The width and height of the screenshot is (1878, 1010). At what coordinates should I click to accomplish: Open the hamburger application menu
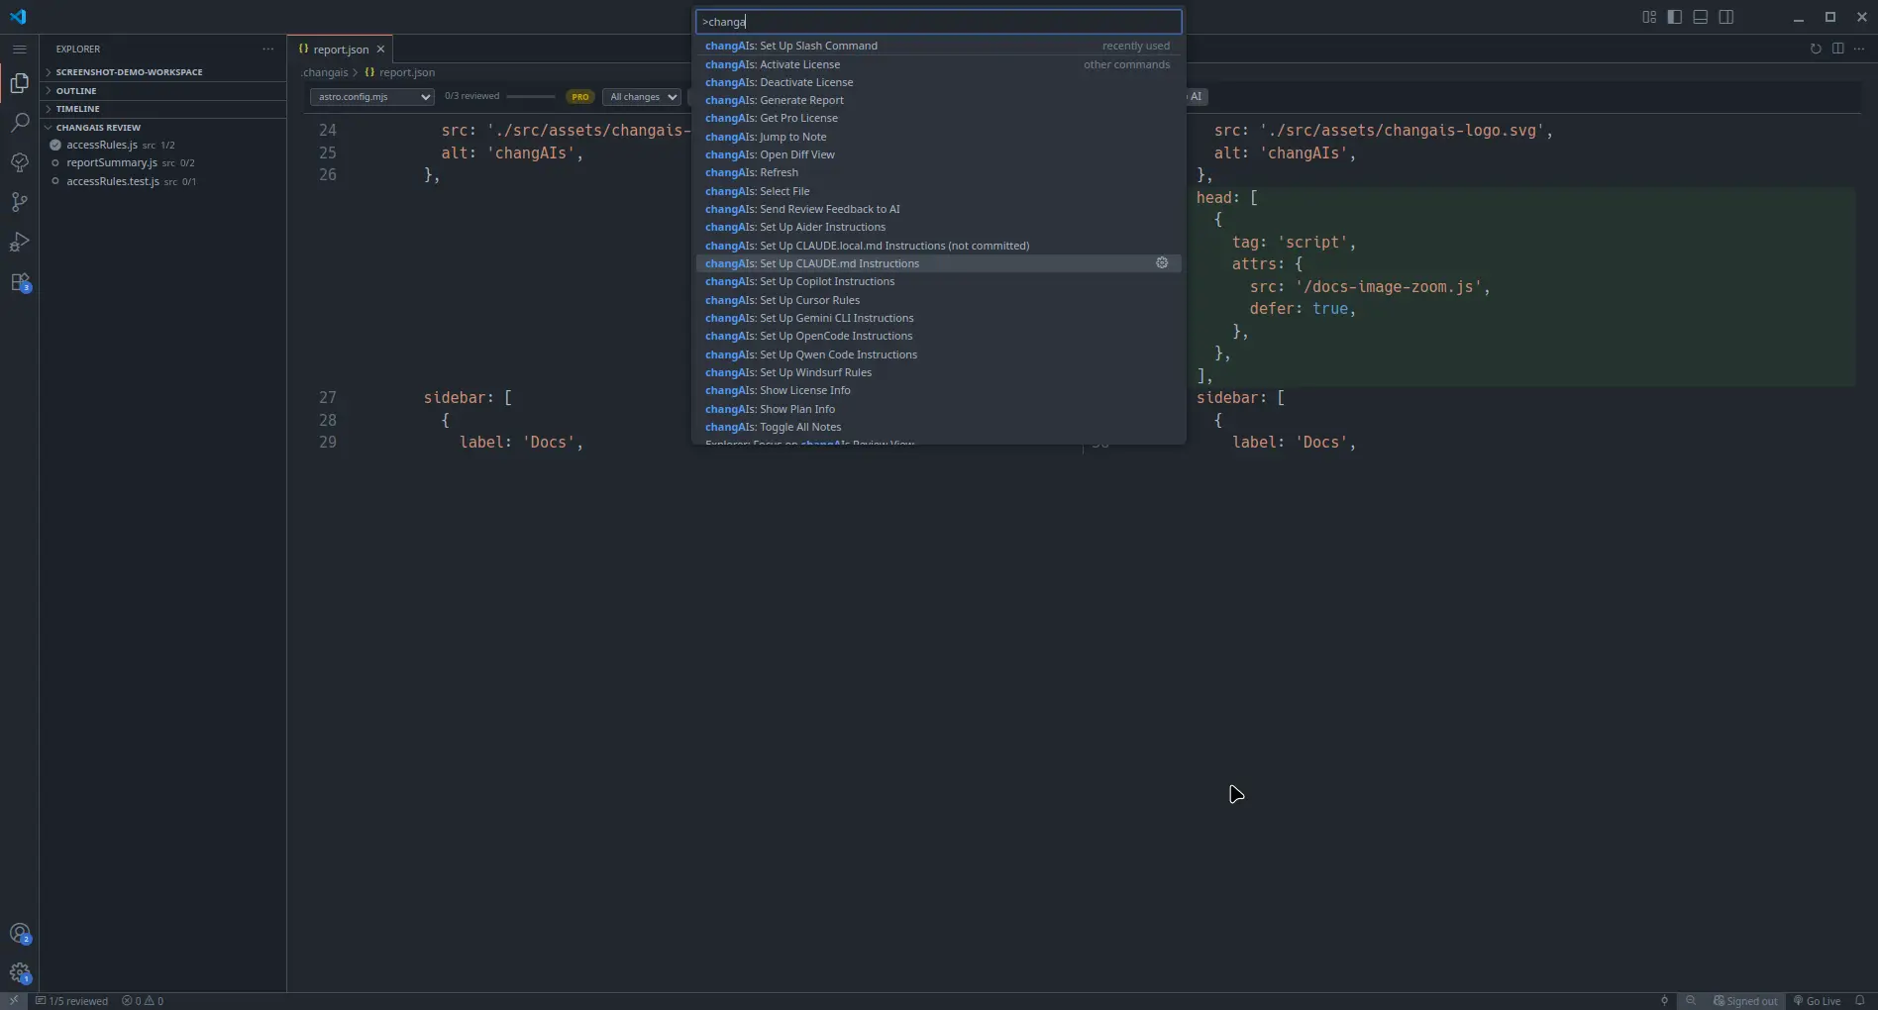pyautogui.click(x=19, y=49)
